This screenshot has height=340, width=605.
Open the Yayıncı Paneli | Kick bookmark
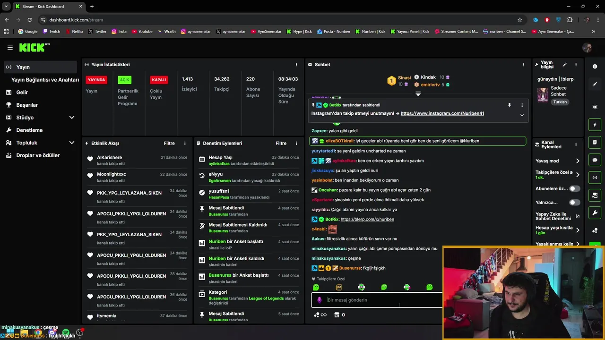coord(409,32)
